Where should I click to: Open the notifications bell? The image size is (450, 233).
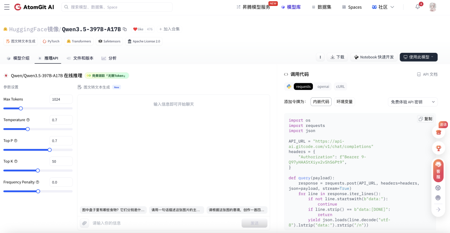(x=417, y=7)
